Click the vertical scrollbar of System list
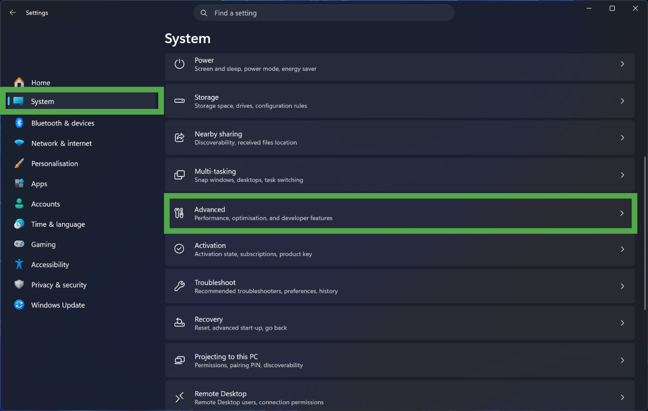Screen dimensions: 648x411 pyautogui.click(x=645, y=233)
